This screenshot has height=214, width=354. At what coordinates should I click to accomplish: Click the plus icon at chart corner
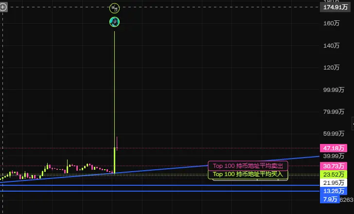(3, 7)
